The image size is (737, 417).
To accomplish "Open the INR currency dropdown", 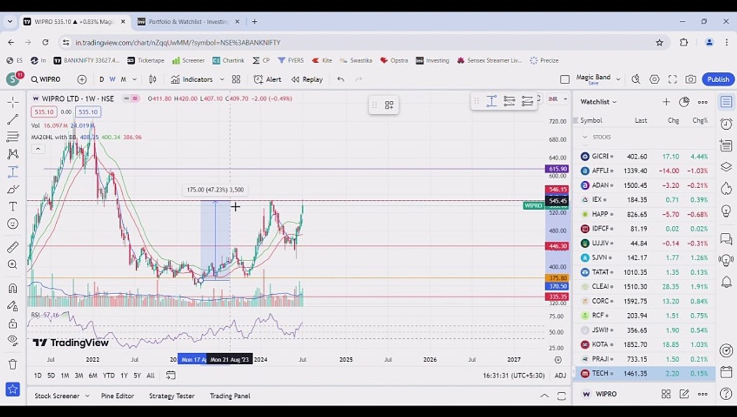I will pyautogui.click(x=557, y=99).
